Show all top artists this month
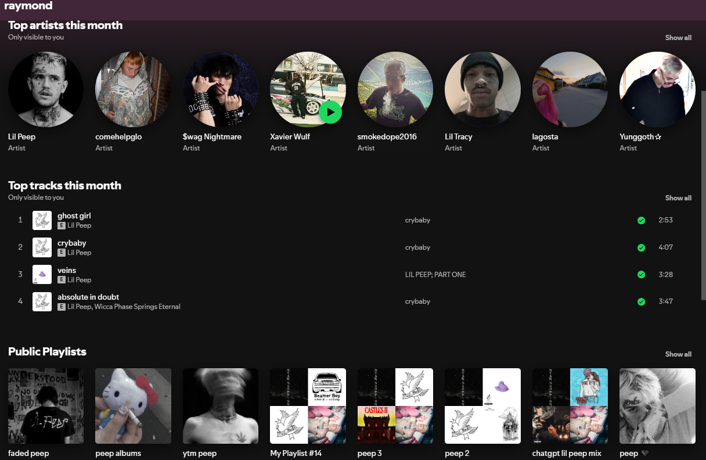The width and height of the screenshot is (706, 460). coord(678,38)
